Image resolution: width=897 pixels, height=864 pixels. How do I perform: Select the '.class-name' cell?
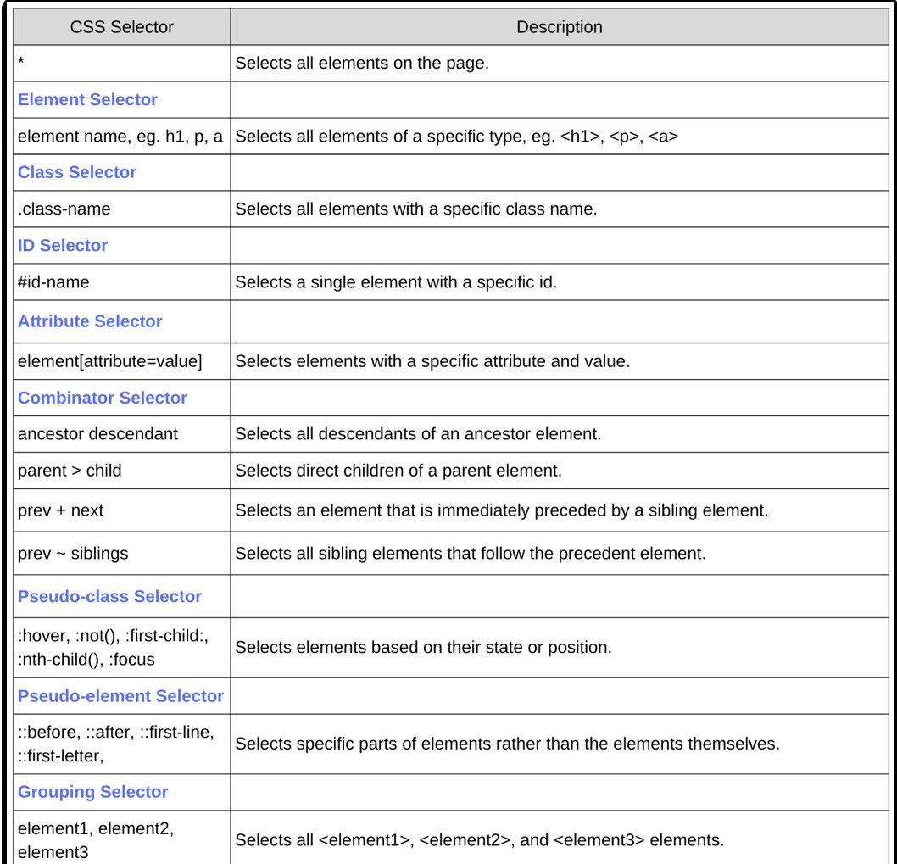(x=122, y=209)
